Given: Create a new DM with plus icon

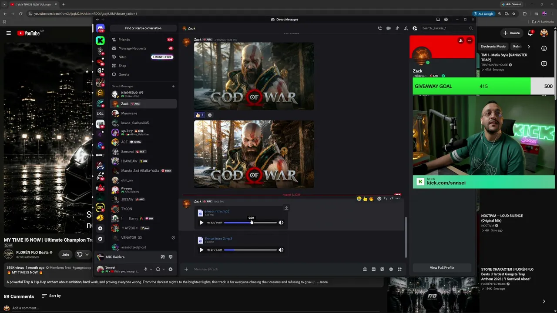Looking at the screenshot, I should tap(173, 86).
